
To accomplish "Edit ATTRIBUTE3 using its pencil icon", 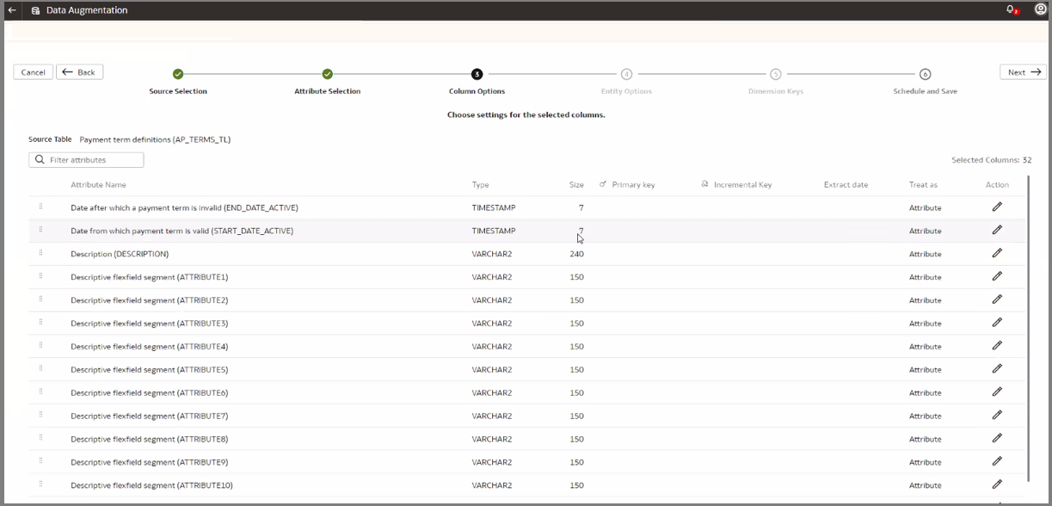I will click(997, 323).
